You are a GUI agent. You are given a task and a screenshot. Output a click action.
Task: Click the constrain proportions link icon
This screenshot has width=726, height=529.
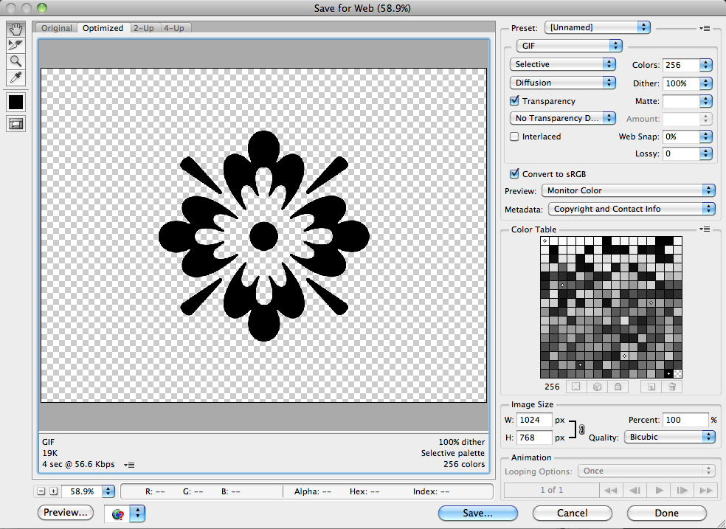coord(581,429)
